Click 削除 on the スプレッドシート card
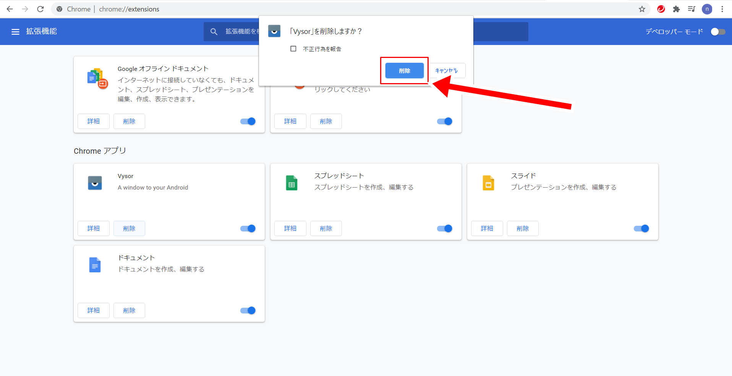Image resolution: width=732 pixels, height=376 pixels. (326, 228)
